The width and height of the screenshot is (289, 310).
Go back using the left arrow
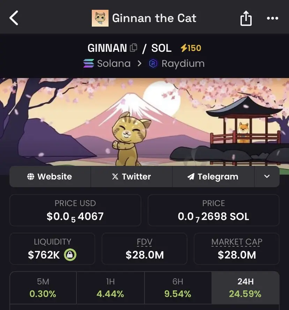(x=14, y=18)
